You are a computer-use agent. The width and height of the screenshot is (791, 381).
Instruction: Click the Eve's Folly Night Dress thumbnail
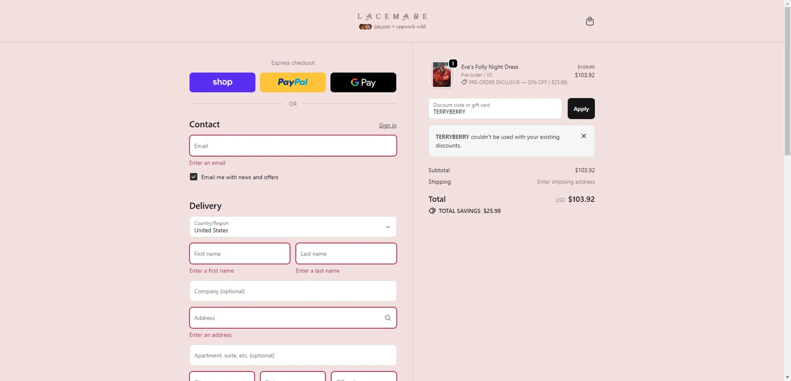pyautogui.click(x=441, y=74)
